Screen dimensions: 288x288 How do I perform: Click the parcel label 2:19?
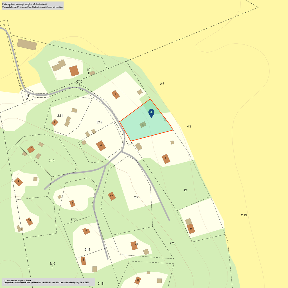244,215
